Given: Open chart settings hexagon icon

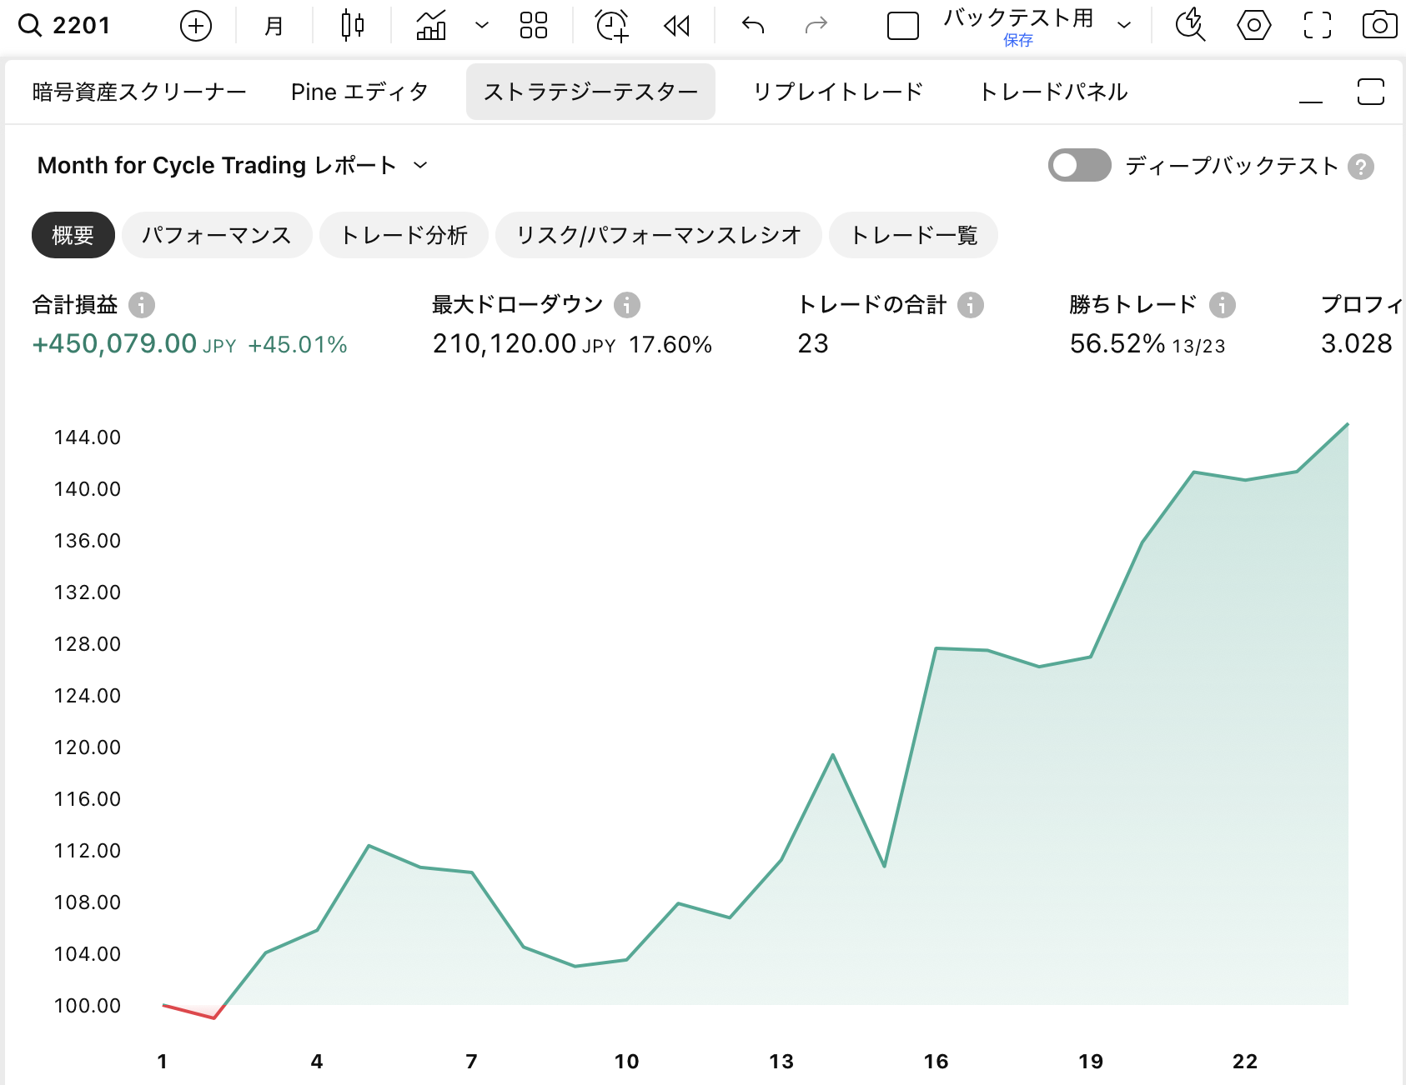Looking at the screenshot, I should [x=1253, y=26].
